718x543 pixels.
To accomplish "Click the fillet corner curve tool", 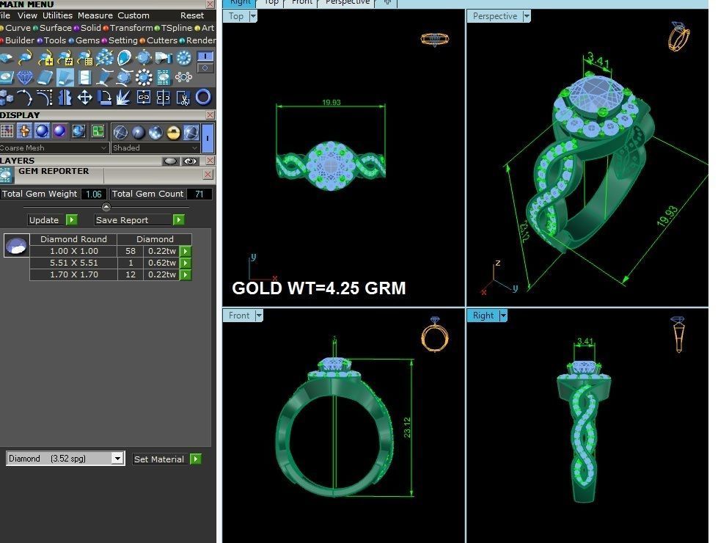I will point(45,97).
